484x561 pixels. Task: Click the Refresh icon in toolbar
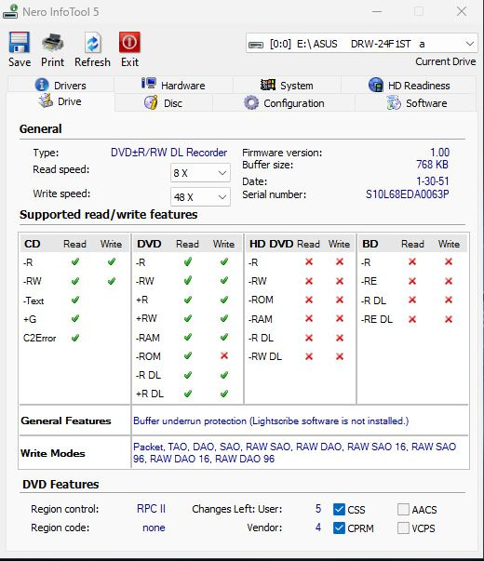[93, 42]
